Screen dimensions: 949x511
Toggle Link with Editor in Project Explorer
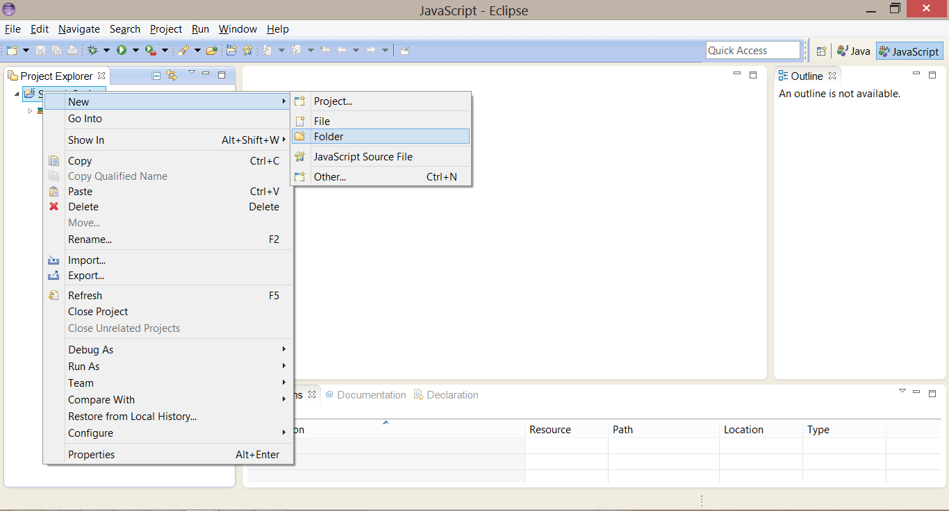[x=171, y=75]
